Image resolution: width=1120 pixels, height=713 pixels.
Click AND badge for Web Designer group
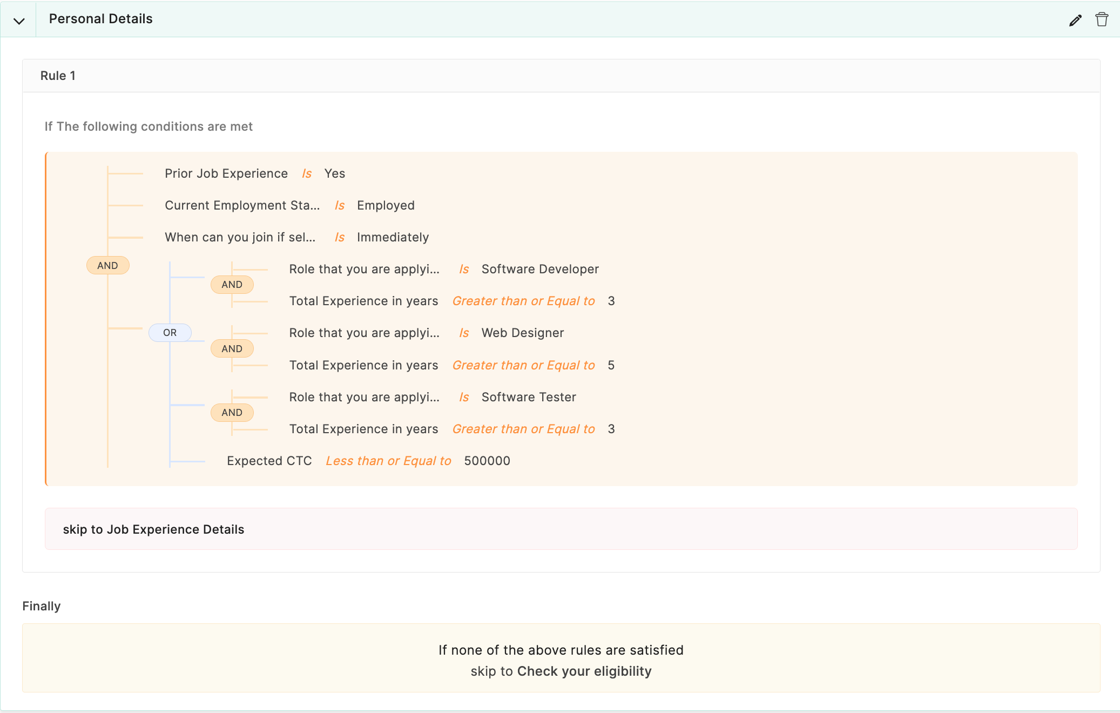point(232,349)
